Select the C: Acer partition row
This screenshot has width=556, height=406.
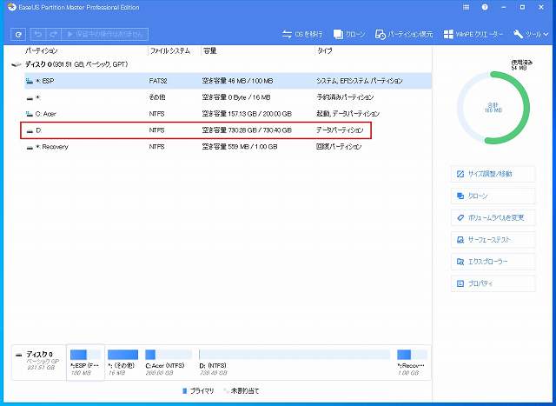point(228,114)
